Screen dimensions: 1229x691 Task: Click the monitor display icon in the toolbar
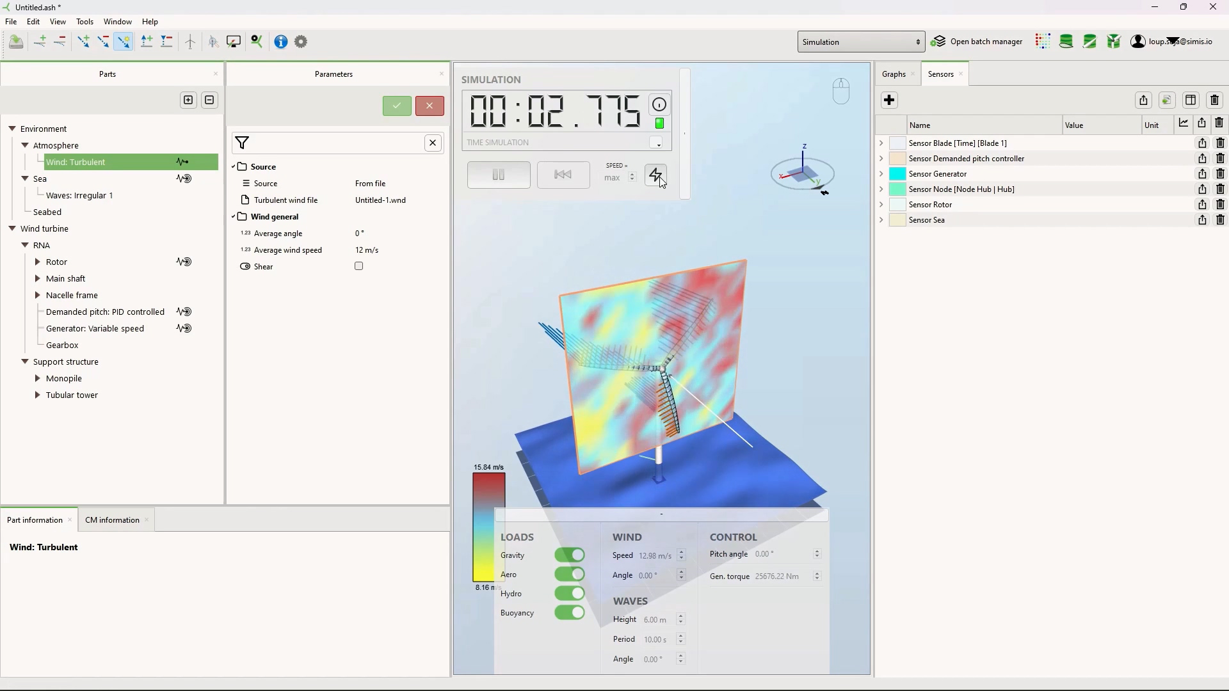234,42
